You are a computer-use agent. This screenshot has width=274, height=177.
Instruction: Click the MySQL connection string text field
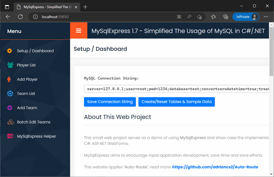coord(177,89)
